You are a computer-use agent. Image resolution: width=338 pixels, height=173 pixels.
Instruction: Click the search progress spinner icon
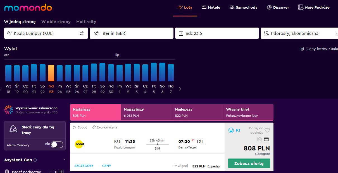click(9, 110)
